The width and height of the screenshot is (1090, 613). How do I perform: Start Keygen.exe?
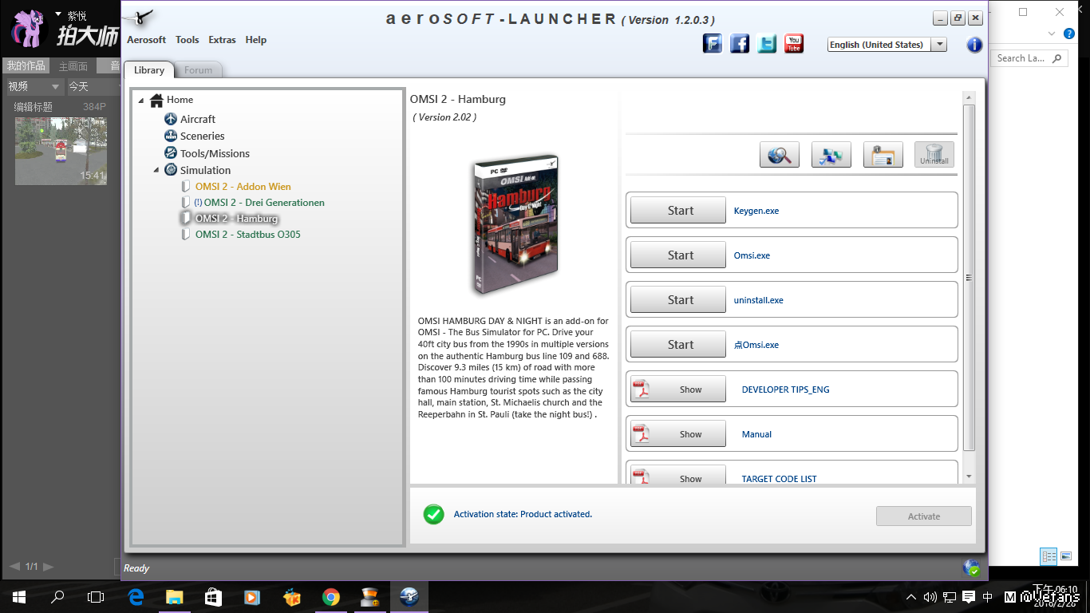click(678, 211)
